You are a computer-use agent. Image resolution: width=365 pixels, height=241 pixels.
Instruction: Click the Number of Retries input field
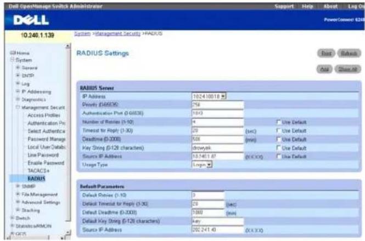tap(218, 122)
